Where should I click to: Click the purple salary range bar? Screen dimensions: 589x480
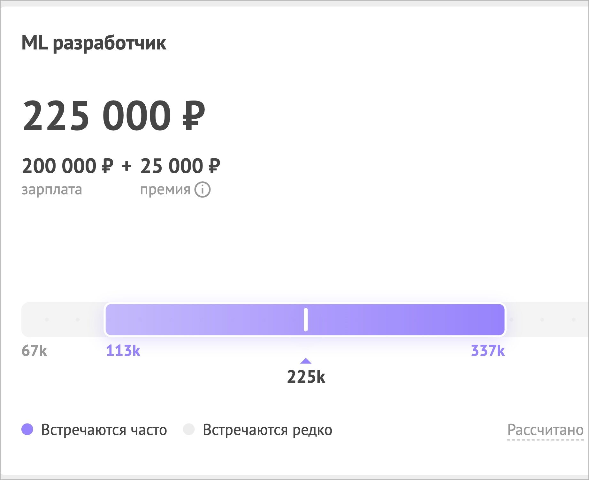305,319
